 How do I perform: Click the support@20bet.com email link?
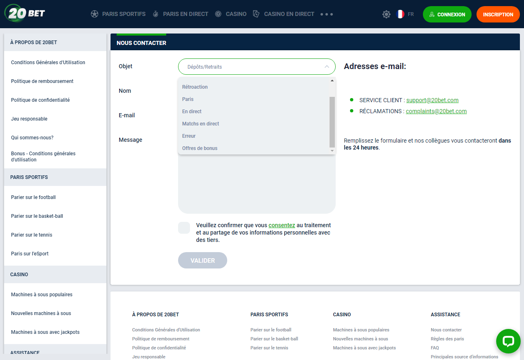[432, 100]
